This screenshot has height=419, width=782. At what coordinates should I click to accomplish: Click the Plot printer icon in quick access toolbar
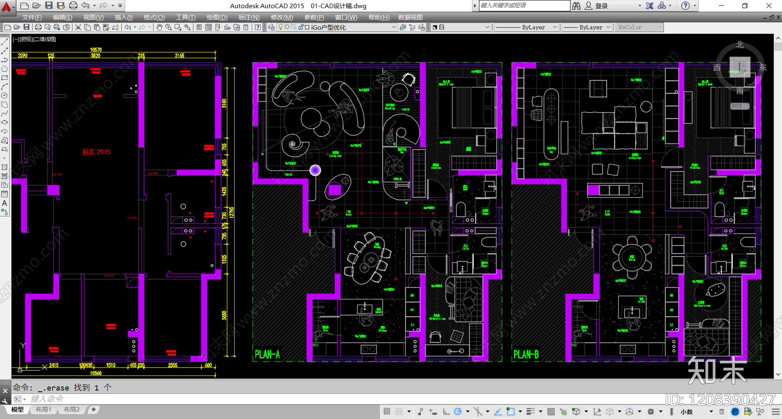pyautogui.click(x=73, y=5)
